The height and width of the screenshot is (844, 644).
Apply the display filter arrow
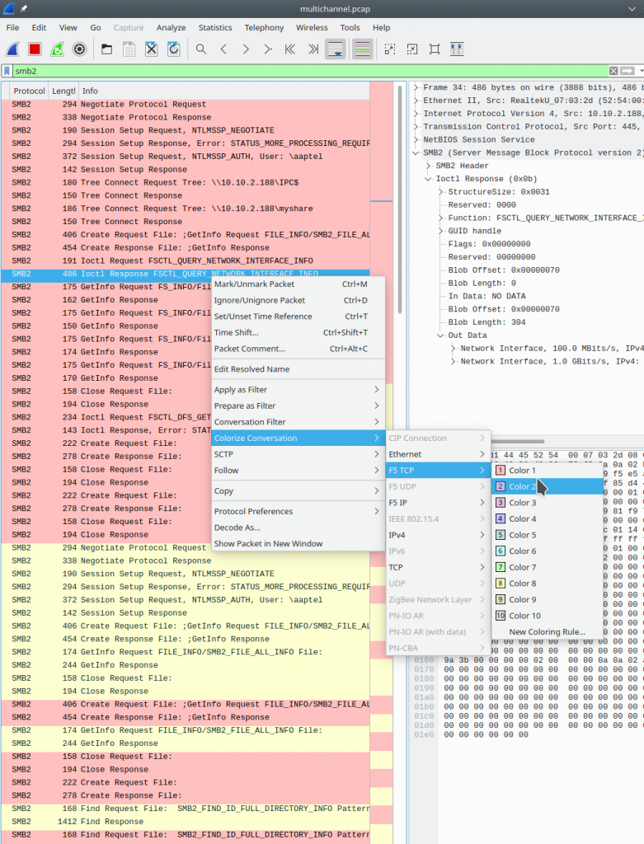[628, 71]
